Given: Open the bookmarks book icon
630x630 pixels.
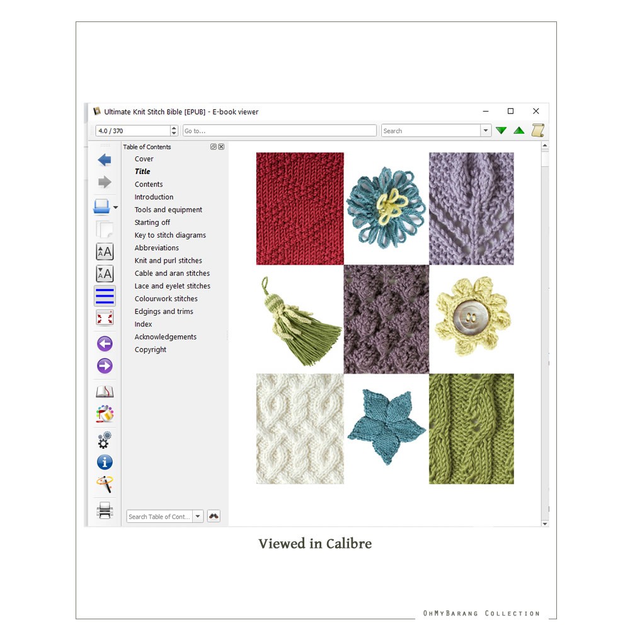Looking at the screenshot, I should coord(105,392).
